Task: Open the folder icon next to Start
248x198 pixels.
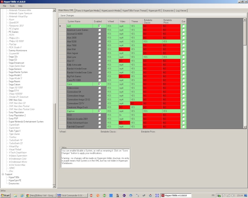Action: pyautogui.click(x=15, y=196)
